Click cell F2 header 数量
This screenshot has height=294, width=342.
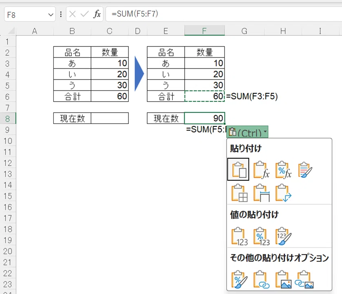tap(204, 52)
